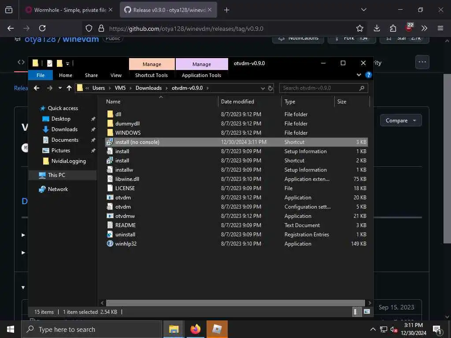The image size is (451, 338).
Task: Sort files by the Type column header
Action: pos(308,102)
